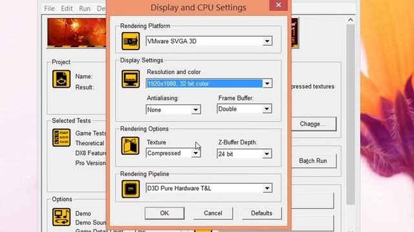Open the Run menu
414x232 pixels.
(x=85, y=8)
